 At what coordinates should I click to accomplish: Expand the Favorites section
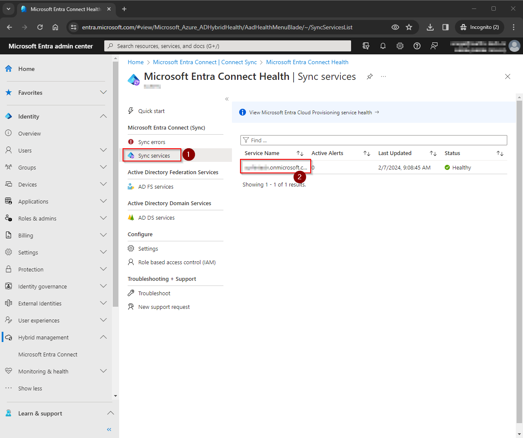[x=103, y=92]
